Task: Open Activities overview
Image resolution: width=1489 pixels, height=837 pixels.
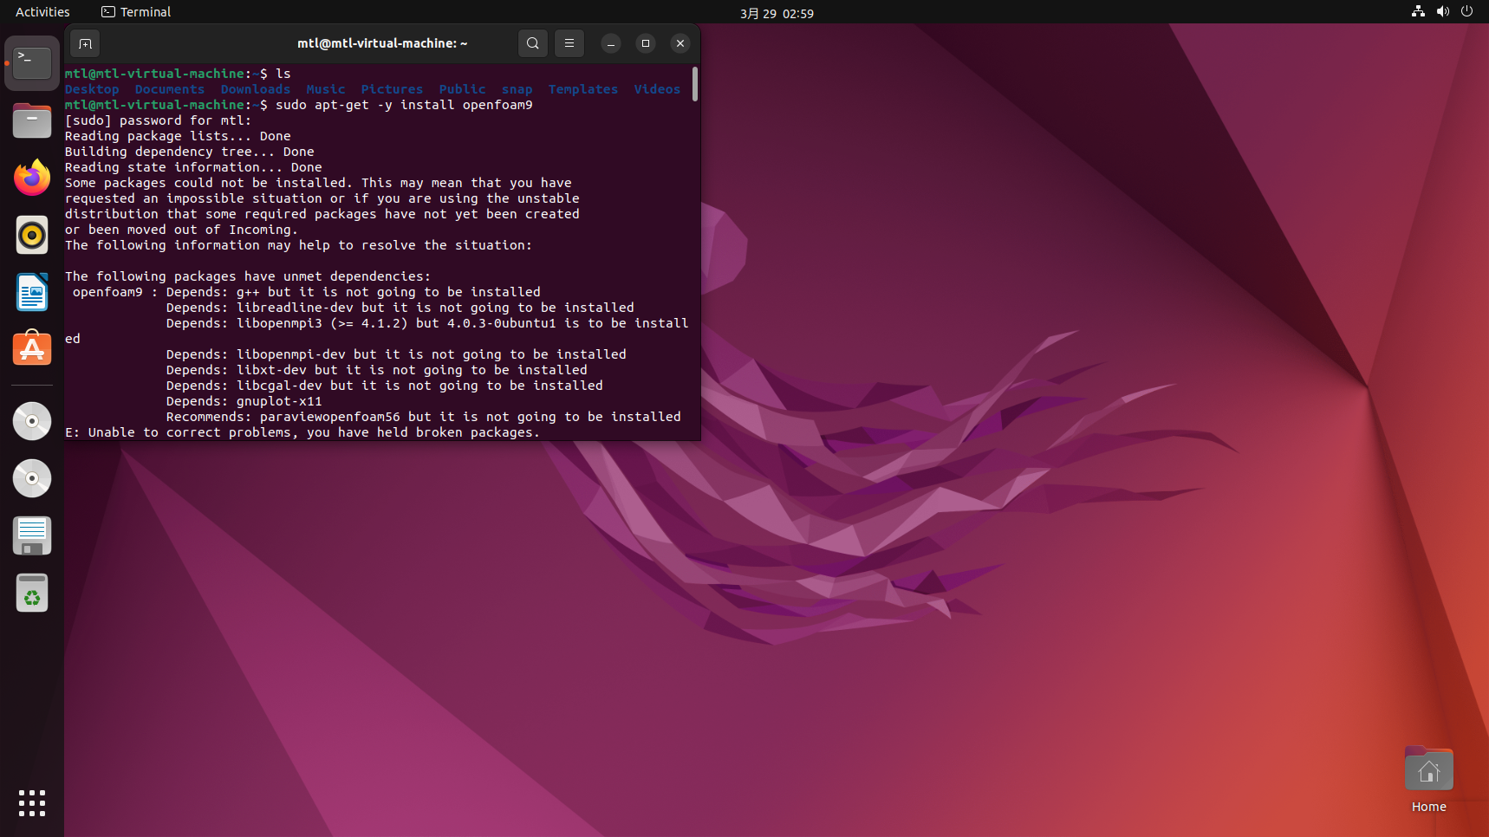Action: (x=42, y=12)
